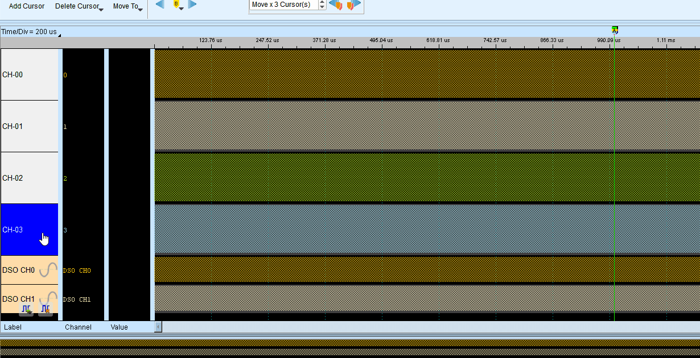The width and height of the screenshot is (700, 358).
Task: Click the yellow DSO CH0 text in Channel column
Action: (77, 270)
